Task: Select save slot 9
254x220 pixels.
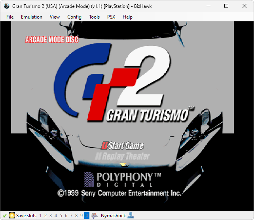Action: (x=82, y=216)
